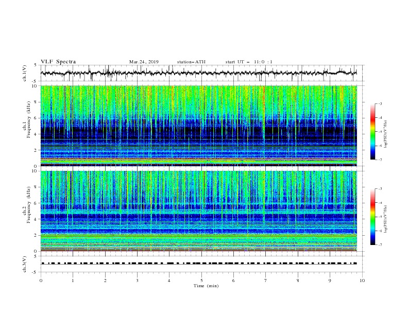Viewport: 408px width, 315px height.
Task: Click the time axis tick label "9"
Action: tap(330, 281)
